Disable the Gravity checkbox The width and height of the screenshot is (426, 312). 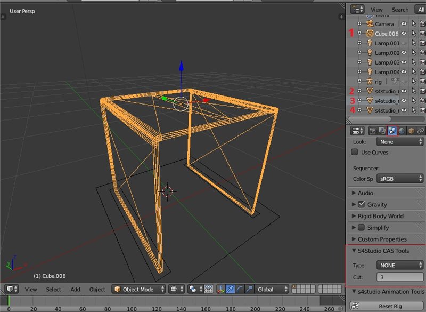[362, 204]
